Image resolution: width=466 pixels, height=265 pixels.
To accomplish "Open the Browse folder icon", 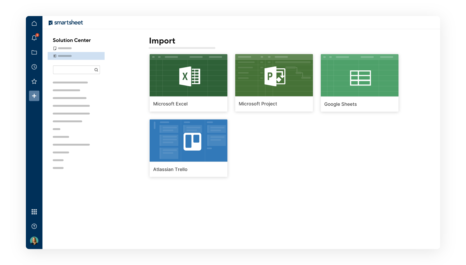I will pos(34,52).
